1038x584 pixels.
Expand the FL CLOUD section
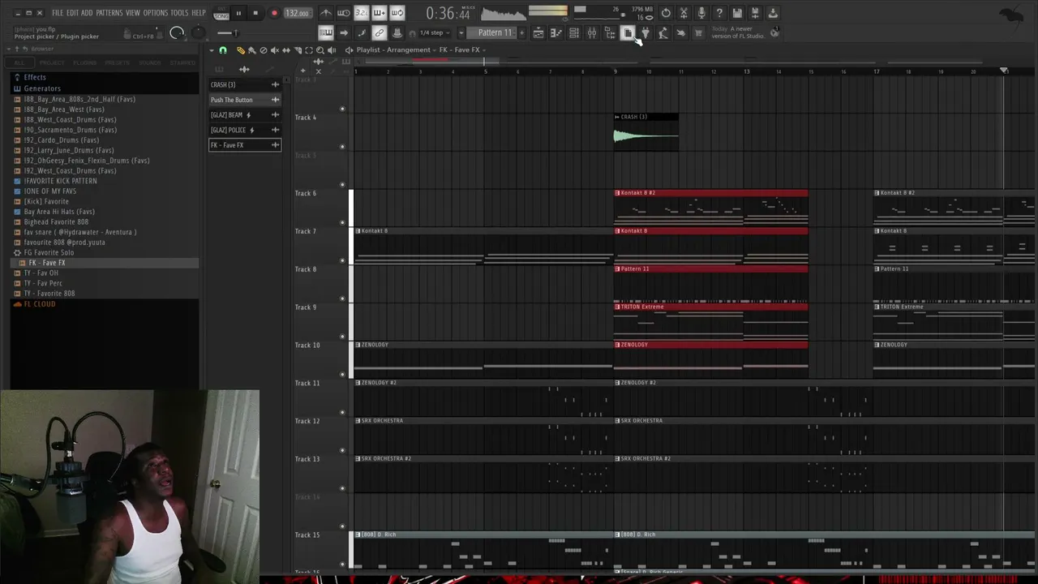(40, 304)
